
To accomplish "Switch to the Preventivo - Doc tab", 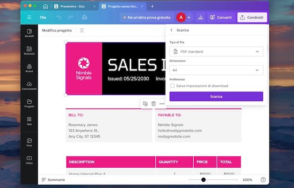I will click(x=72, y=6).
